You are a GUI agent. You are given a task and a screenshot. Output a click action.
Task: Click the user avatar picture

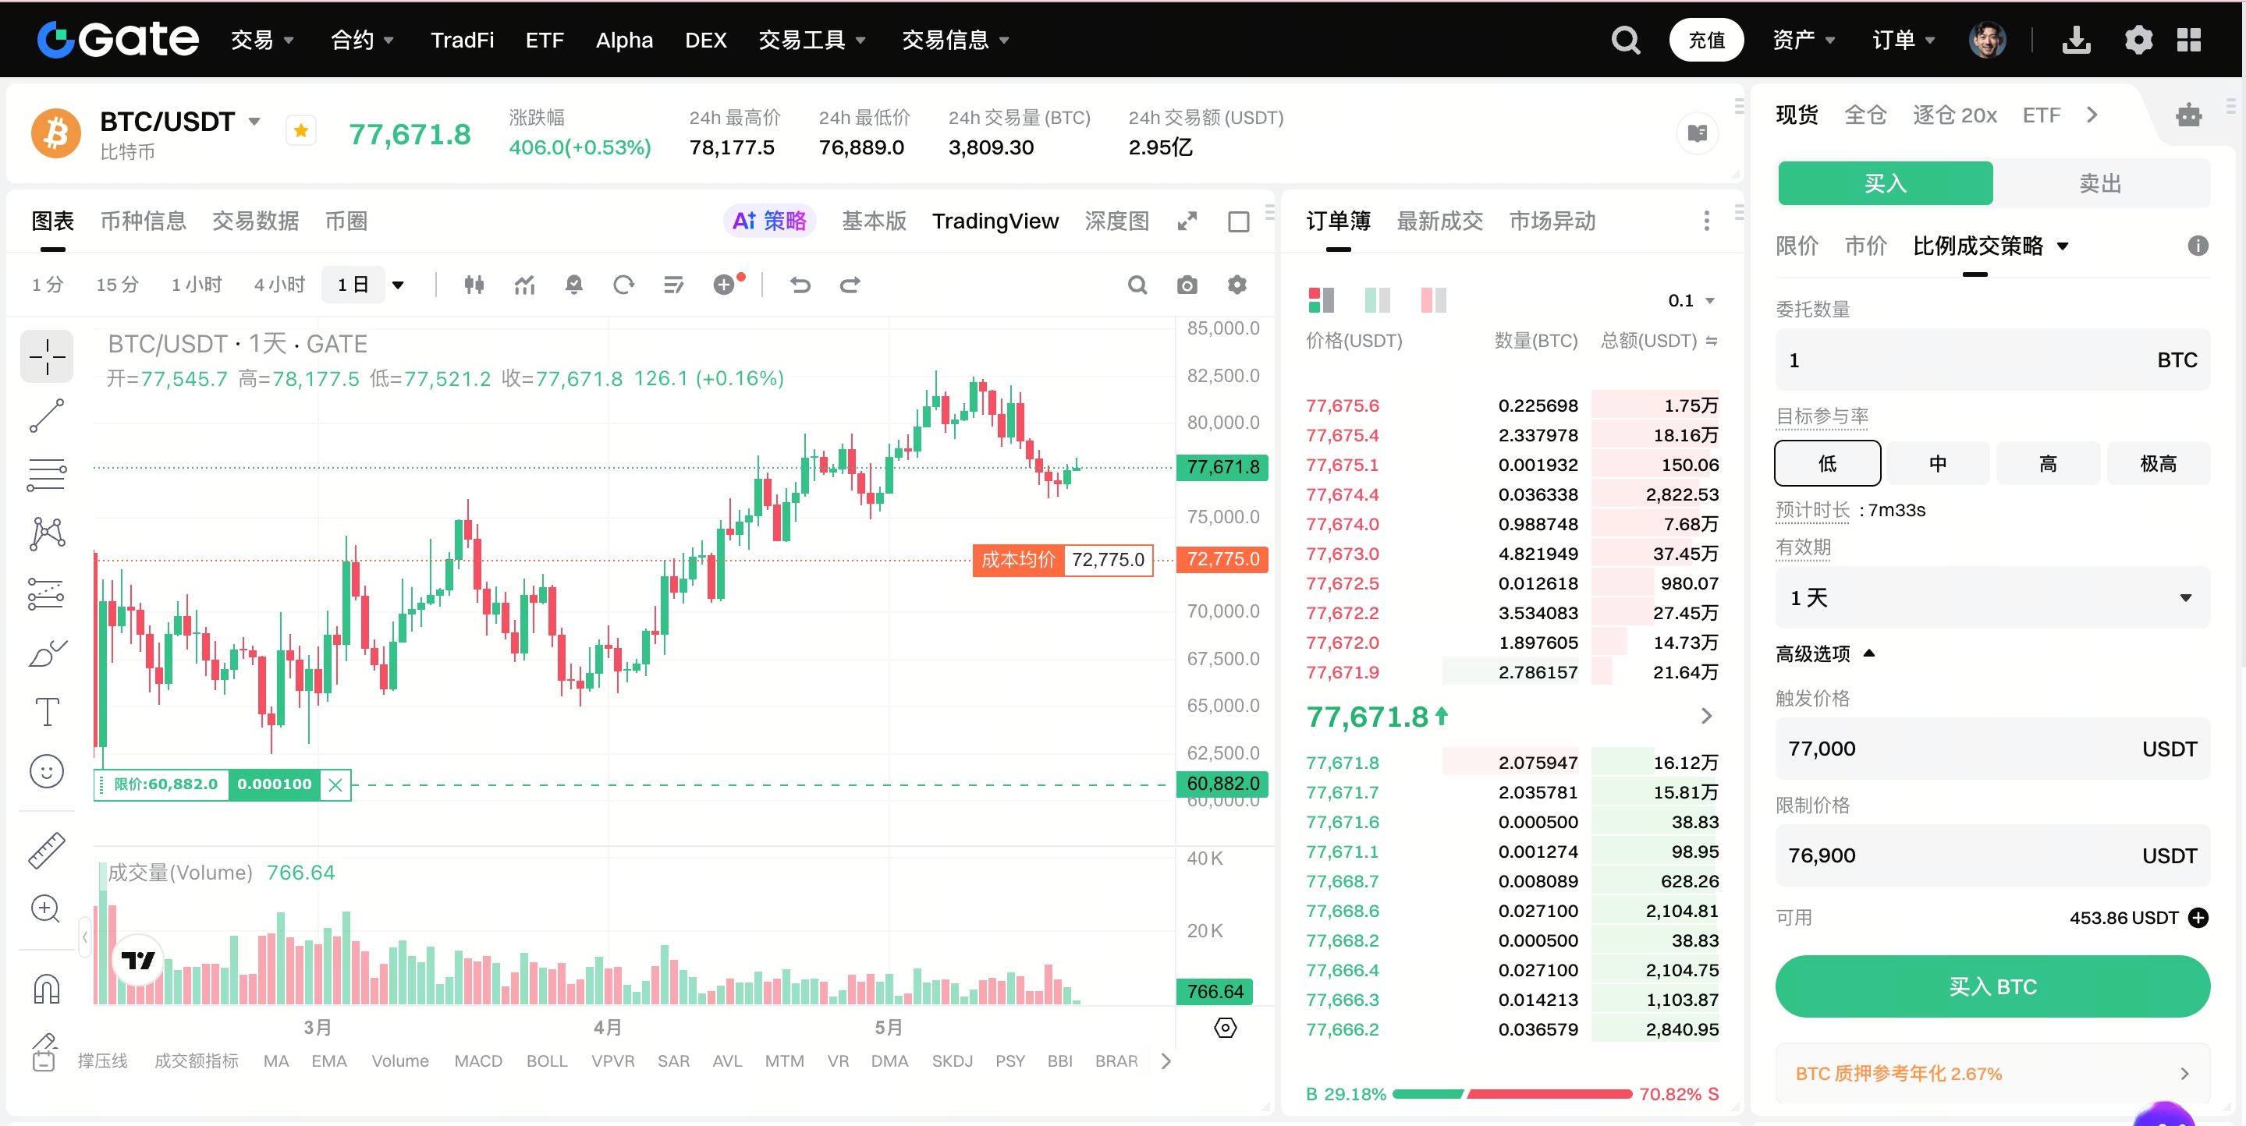coord(1987,40)
